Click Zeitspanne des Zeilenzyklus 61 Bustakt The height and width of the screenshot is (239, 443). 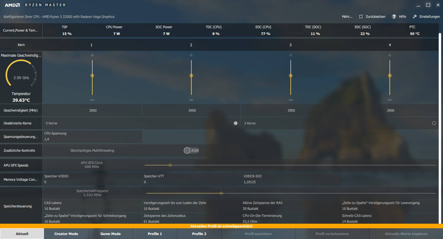pos(192,218)
